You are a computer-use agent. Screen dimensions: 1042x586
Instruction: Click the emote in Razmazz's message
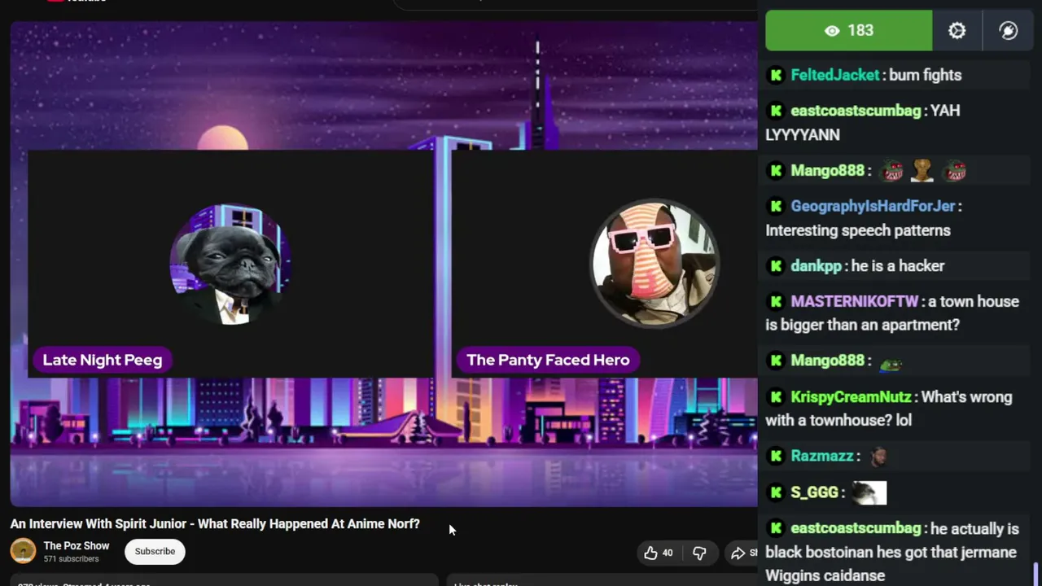tap(878, 457)
